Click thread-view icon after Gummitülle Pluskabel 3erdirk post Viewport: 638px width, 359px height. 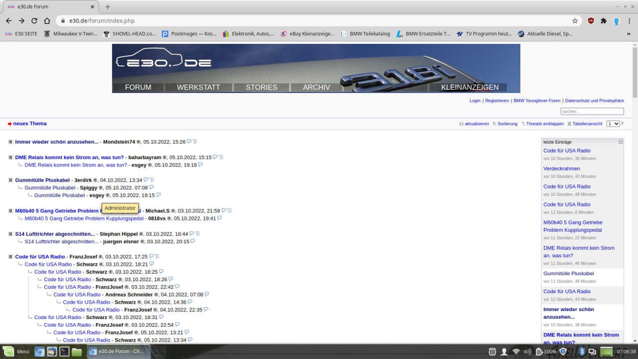click(x=152, y=180)
